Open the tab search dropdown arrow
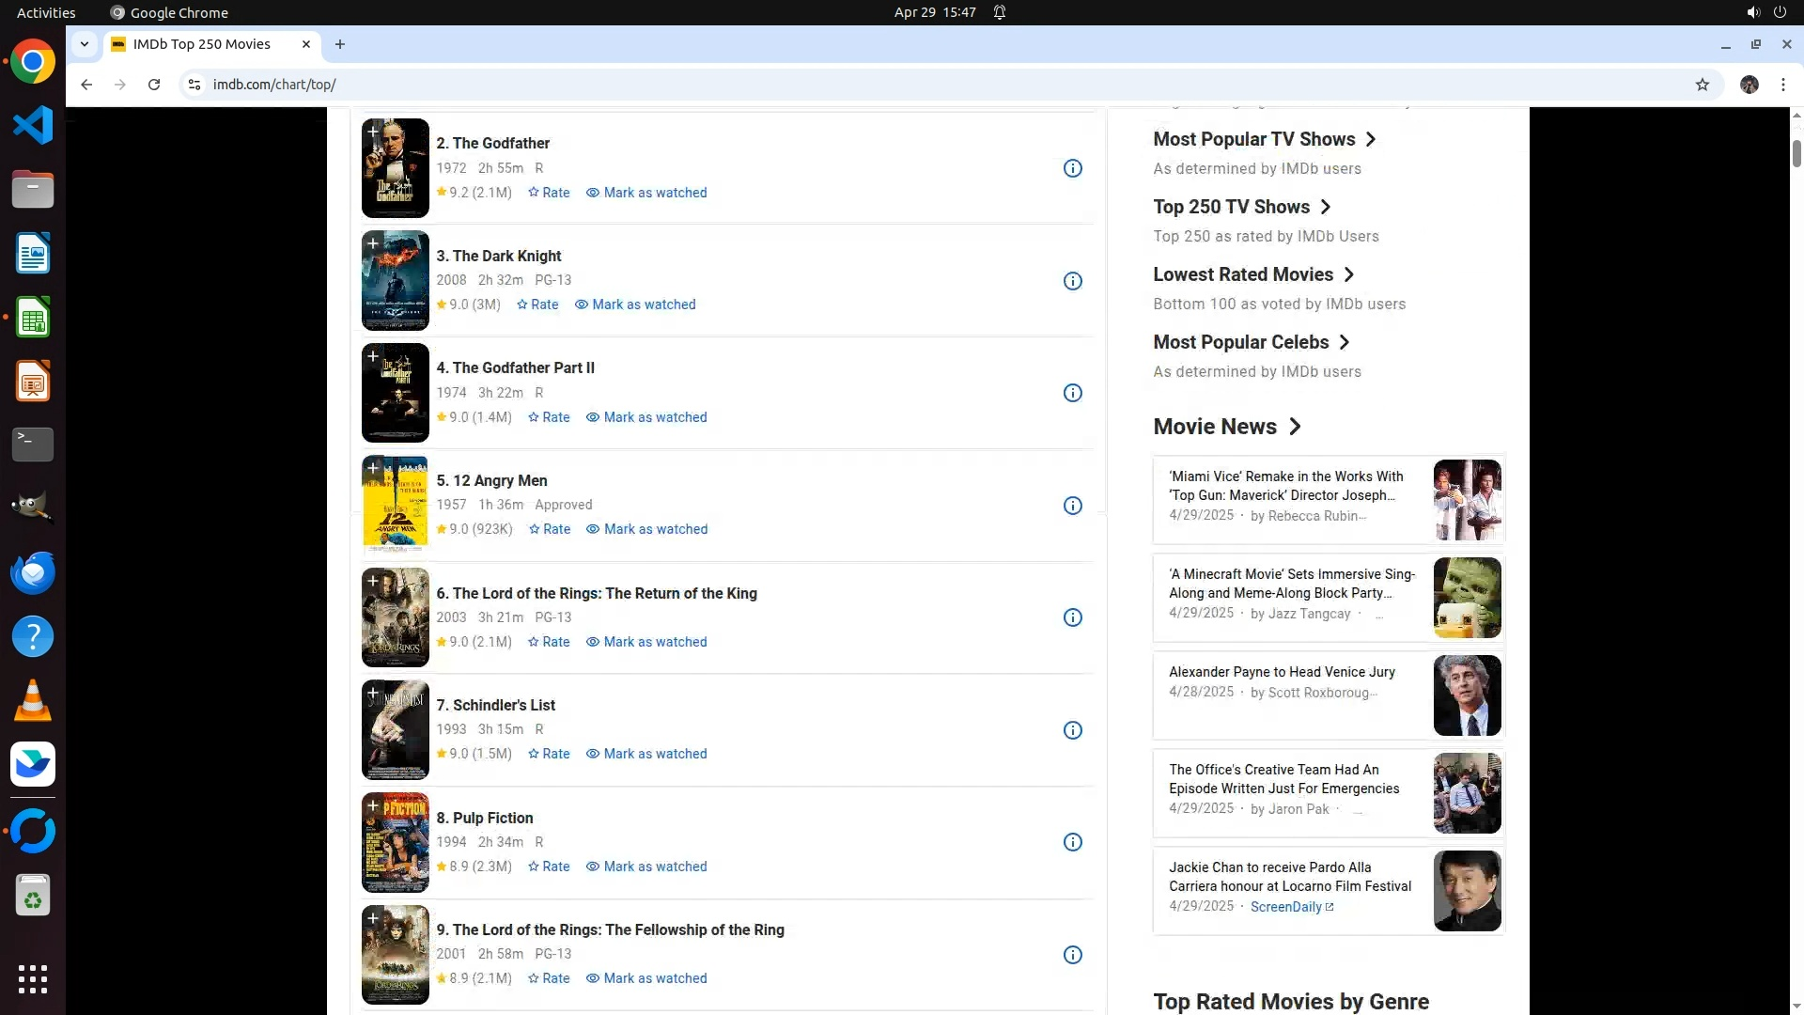 tap(85, 44)
